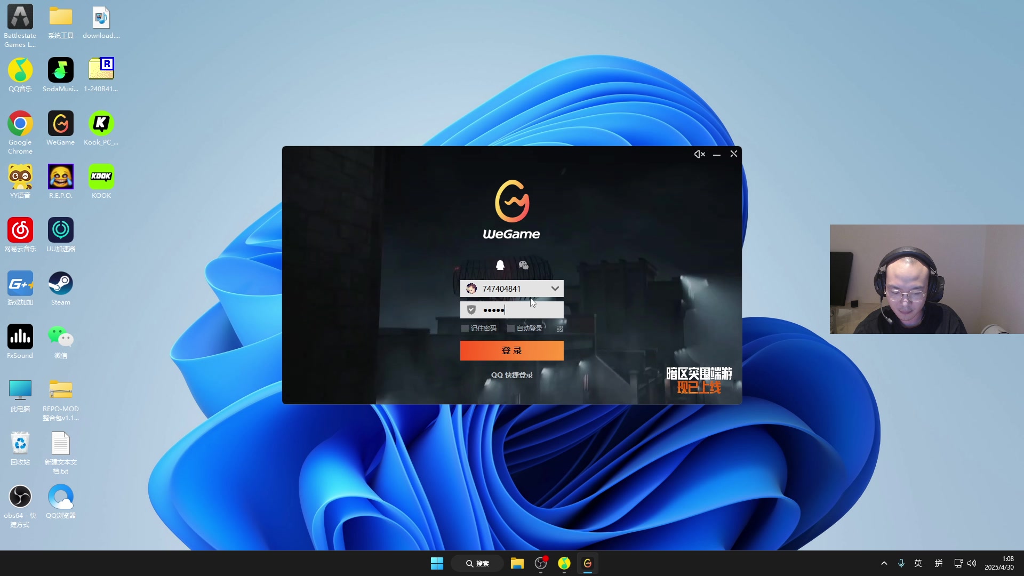Select the 微信 WeChat desktop icon
This screenshot has width=1024, height=576.
tap(61, 342)
